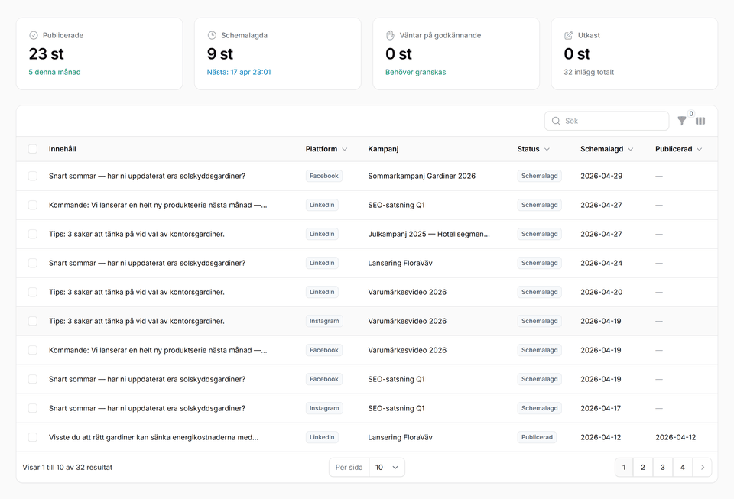Go to next page with the arrow
This screenshot has height=499, width=734.
[702, 468]
